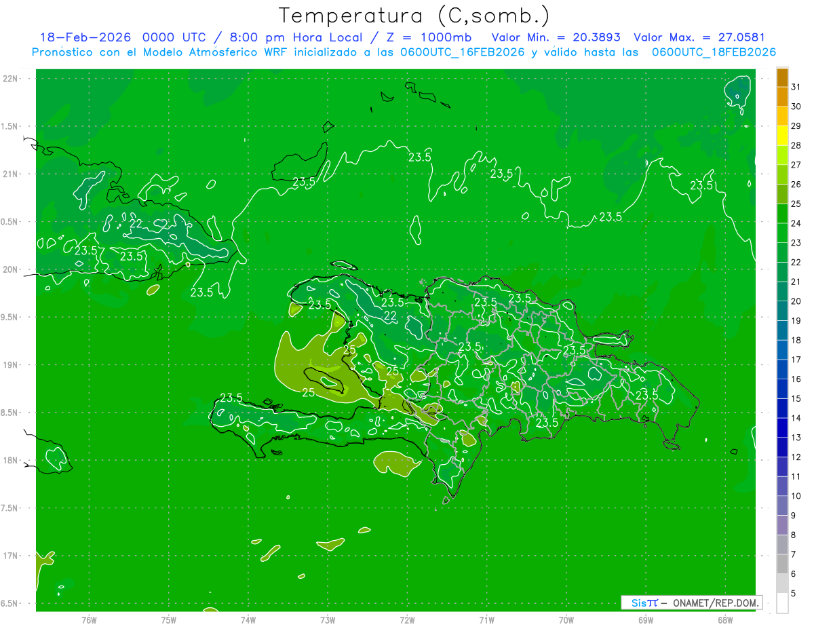Click the 70W longitude axis label
The image size is (814, 629).
(x=566, y=620)
